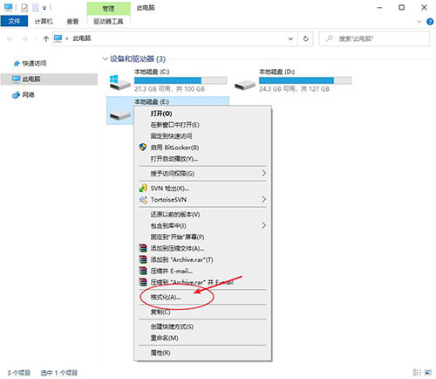Click the C: drive capacity bar

pos(181,80)
